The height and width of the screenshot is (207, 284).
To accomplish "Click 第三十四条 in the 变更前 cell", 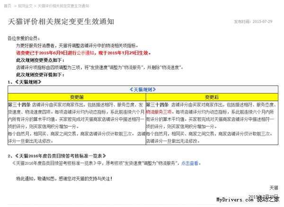I will pos(19,105).
